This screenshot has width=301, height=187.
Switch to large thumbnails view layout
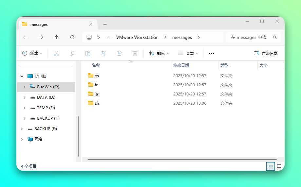279,166
